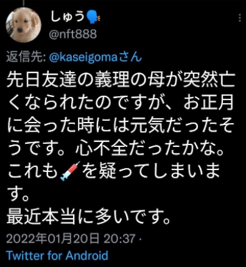Screen dimensions: 246x267
Task: Open the @nft888 handle profile
Action: click(x=73, y=34)
